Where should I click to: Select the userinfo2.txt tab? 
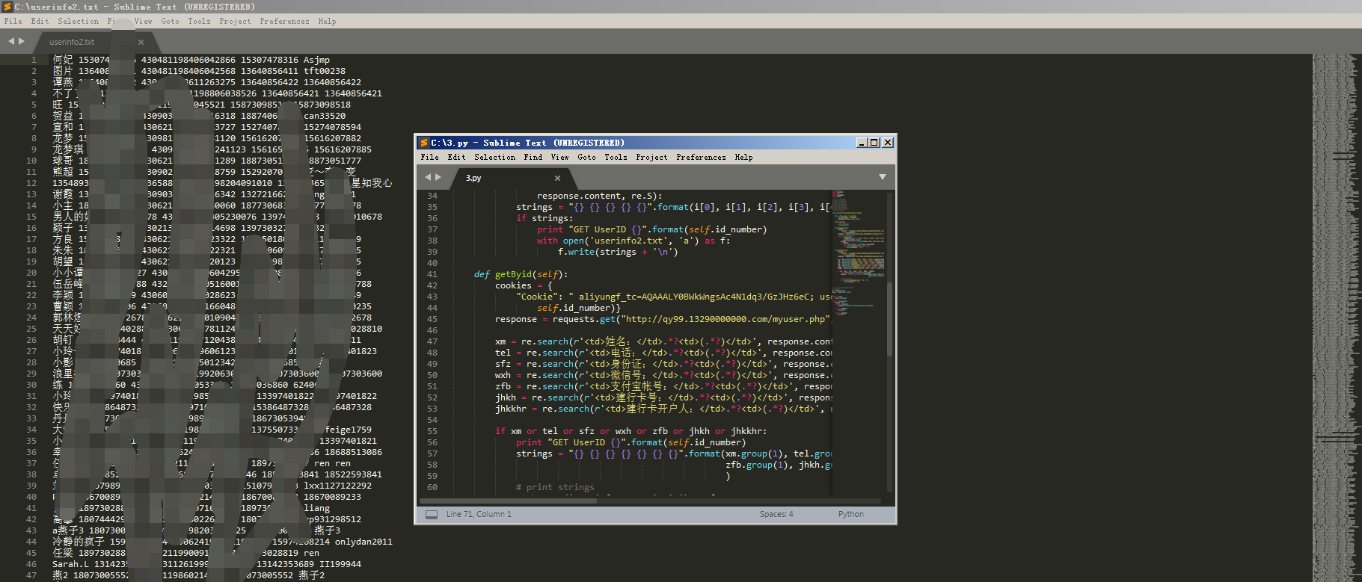point(72,42)
